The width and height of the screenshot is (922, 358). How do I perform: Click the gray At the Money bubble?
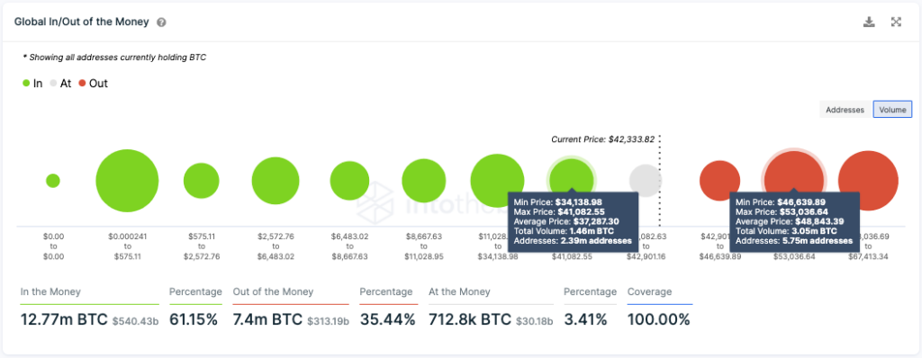(645, 181)
